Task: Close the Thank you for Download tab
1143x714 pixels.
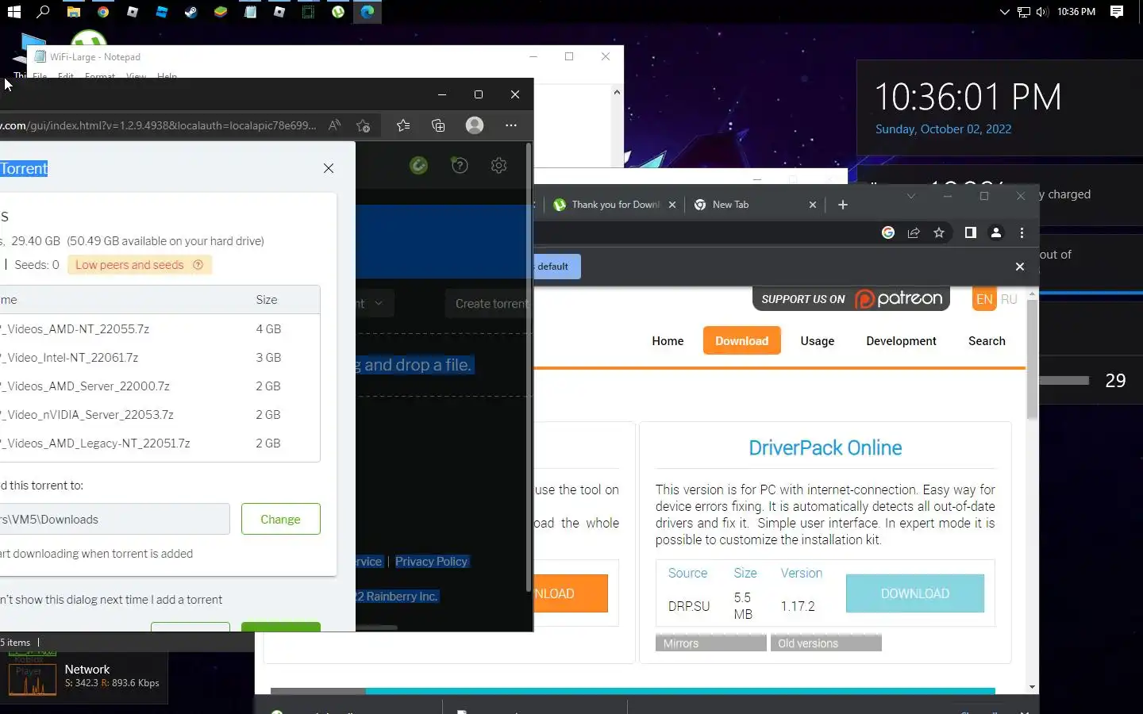Action: pyautogui.click(x=672, y=205)
